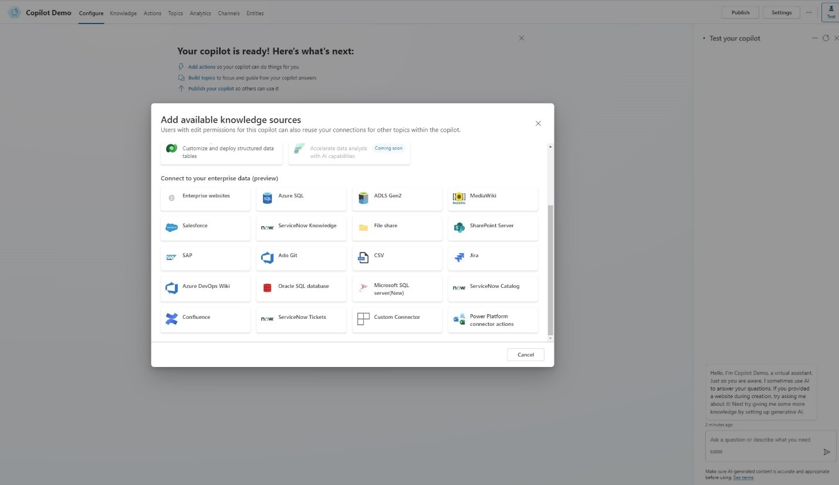Click the Enterprise websites globe icon

coord(171,198)
